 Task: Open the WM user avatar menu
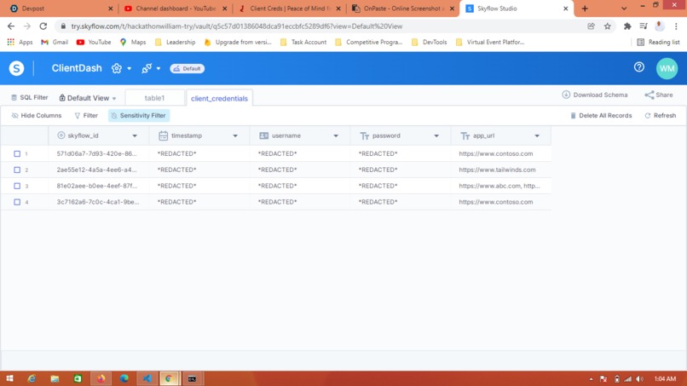pyautogui.click(x=667, y=68)
